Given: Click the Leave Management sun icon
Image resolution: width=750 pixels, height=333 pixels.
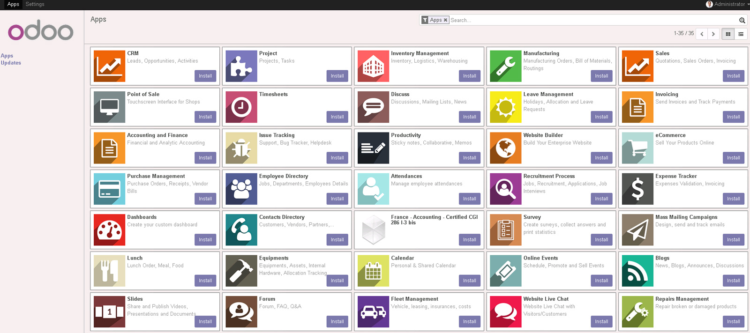Looking at the screenshot, I should click(x=505, y=107).
